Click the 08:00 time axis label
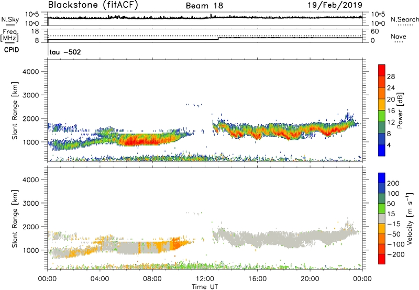Viewport: 419px width, 290px height. pos(152,279)
